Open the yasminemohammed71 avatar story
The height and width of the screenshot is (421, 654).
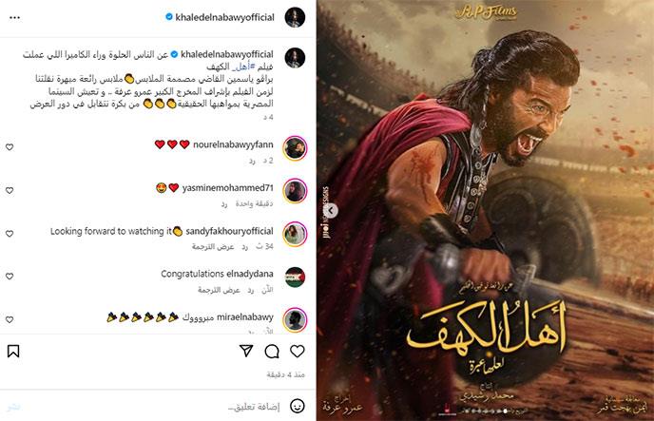(295, 191)
